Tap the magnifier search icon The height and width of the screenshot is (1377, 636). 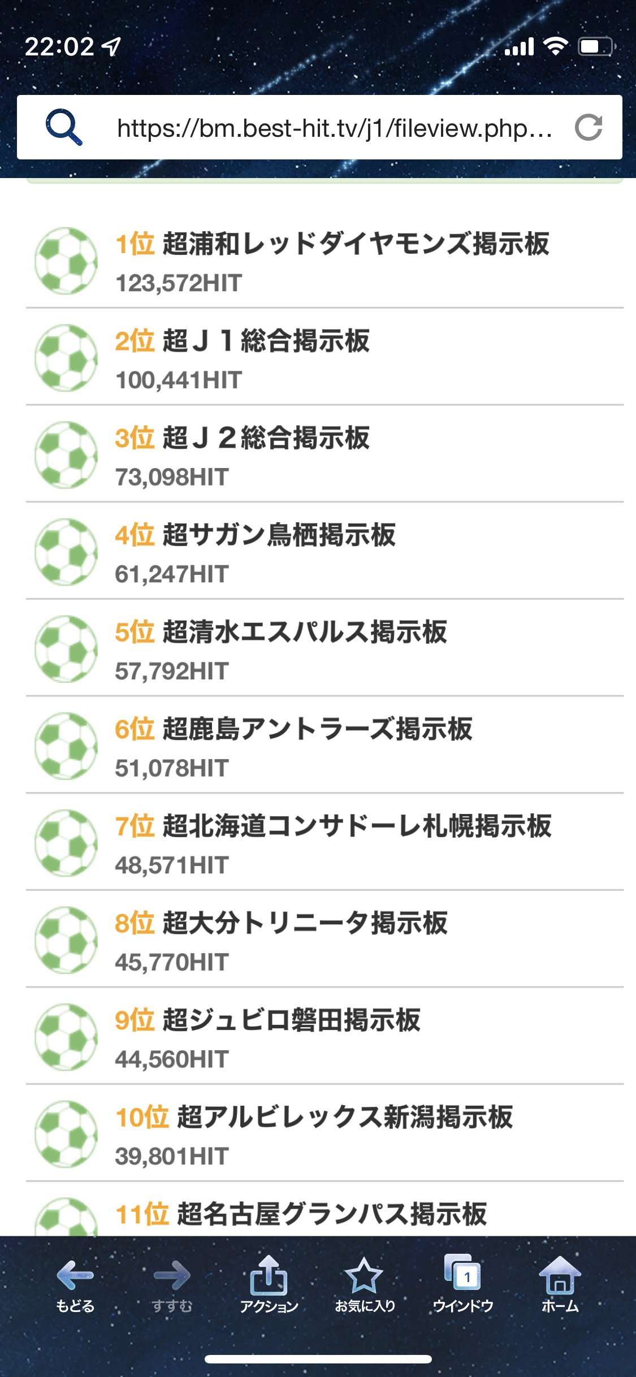point(64,127)
